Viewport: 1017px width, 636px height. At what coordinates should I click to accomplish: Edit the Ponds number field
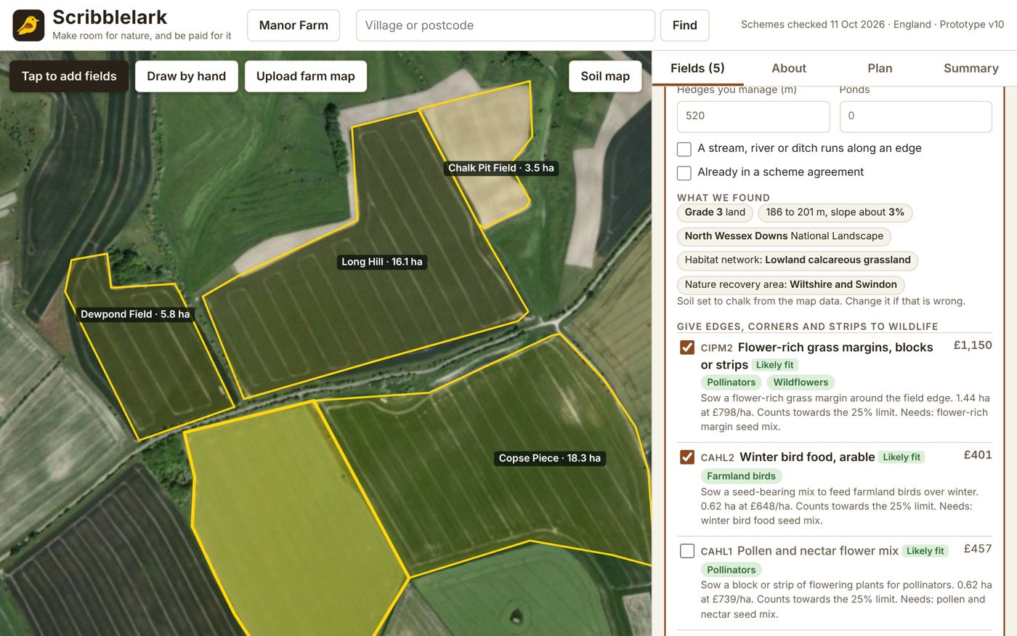(x=915, y=116)
